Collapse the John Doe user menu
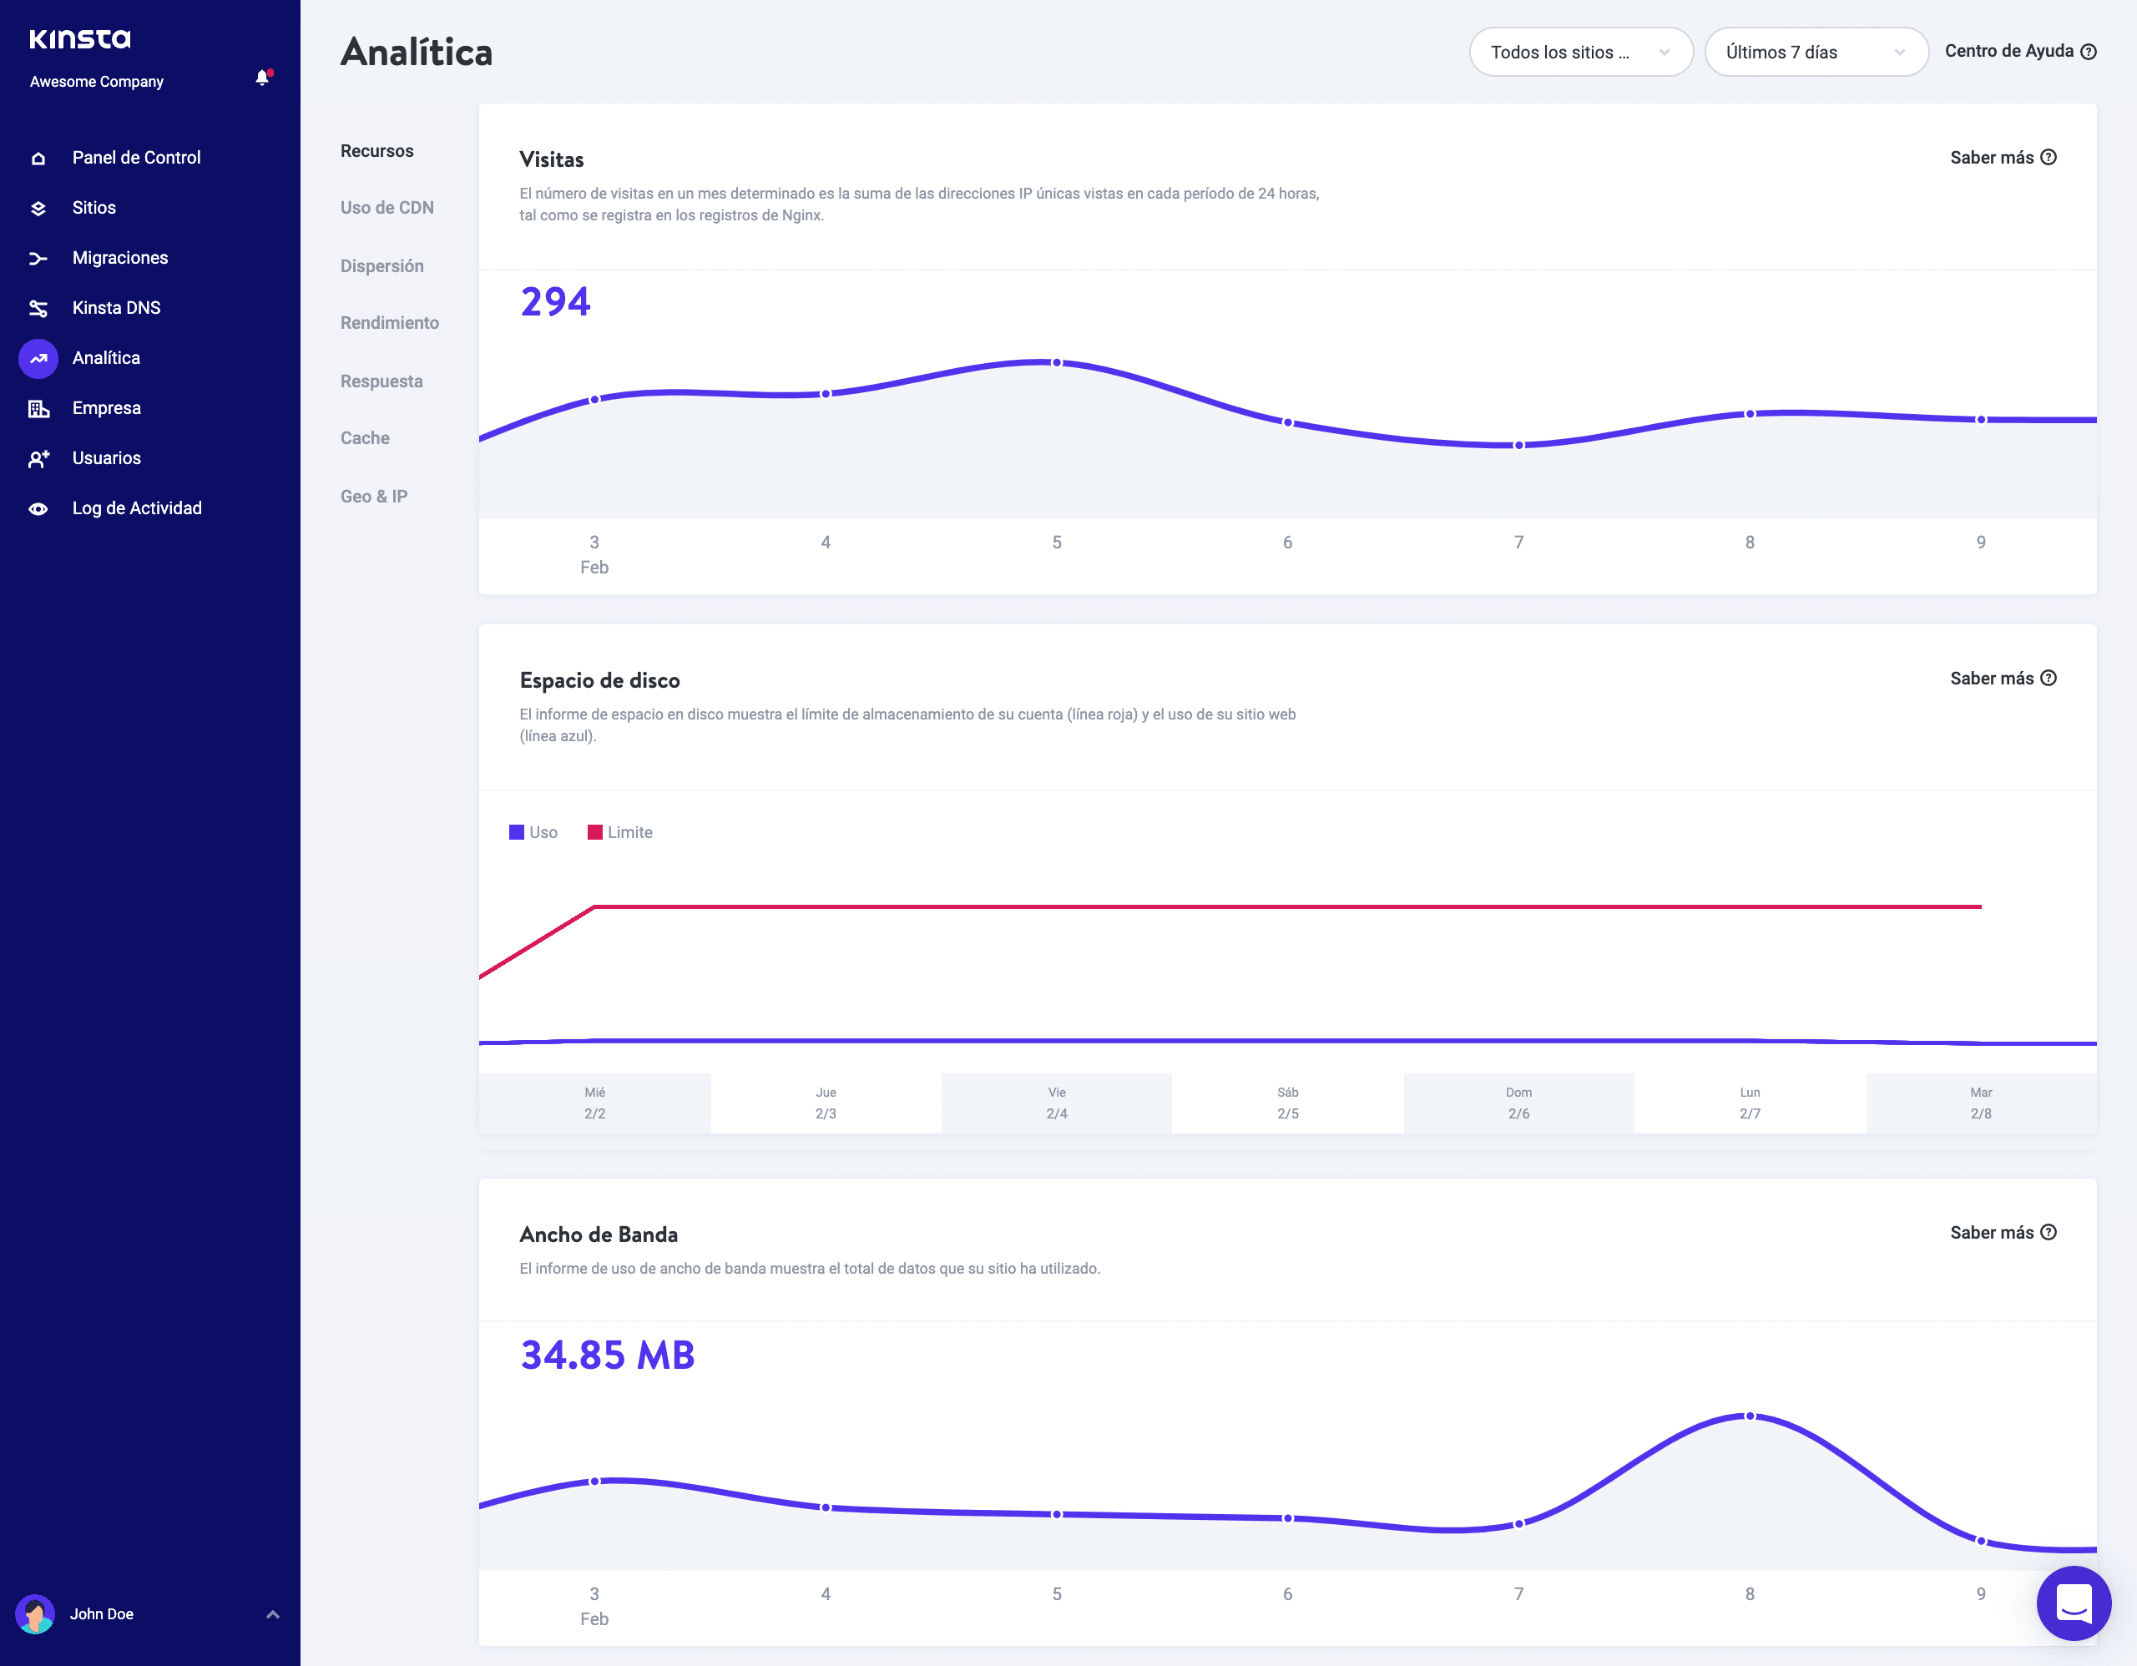This screenshot has width=2137, height=1666. pos(272,1614)
